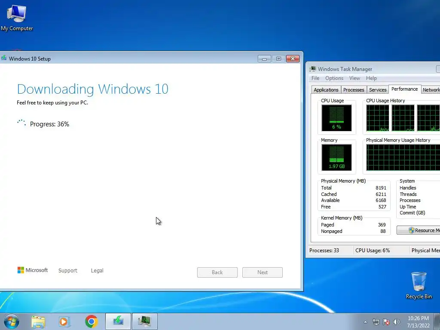Show hidden tray icons arrow
The height and width of the screenshot is (330, 440).
point(365,322)
